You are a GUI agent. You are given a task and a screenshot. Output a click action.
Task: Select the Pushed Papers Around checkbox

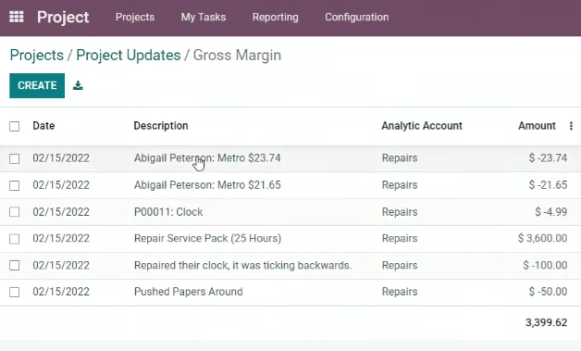pyautogui.click(x=15, y=292)
